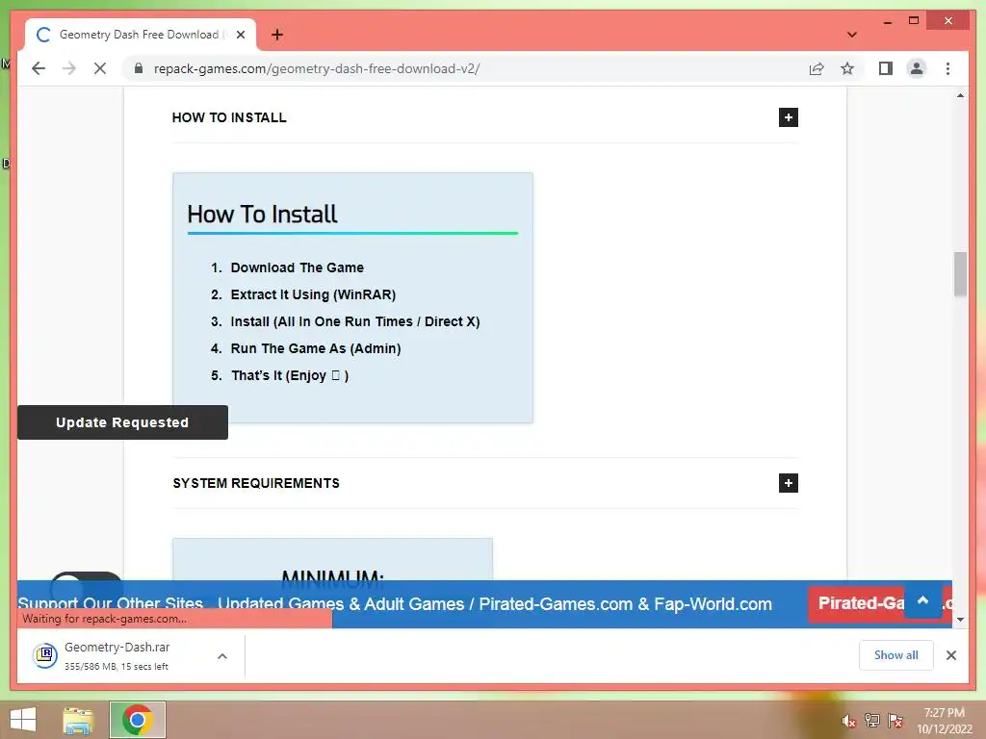Close the Geometry Dash Free Download tab
Screen dimensions: 986x739
point(240,35)
